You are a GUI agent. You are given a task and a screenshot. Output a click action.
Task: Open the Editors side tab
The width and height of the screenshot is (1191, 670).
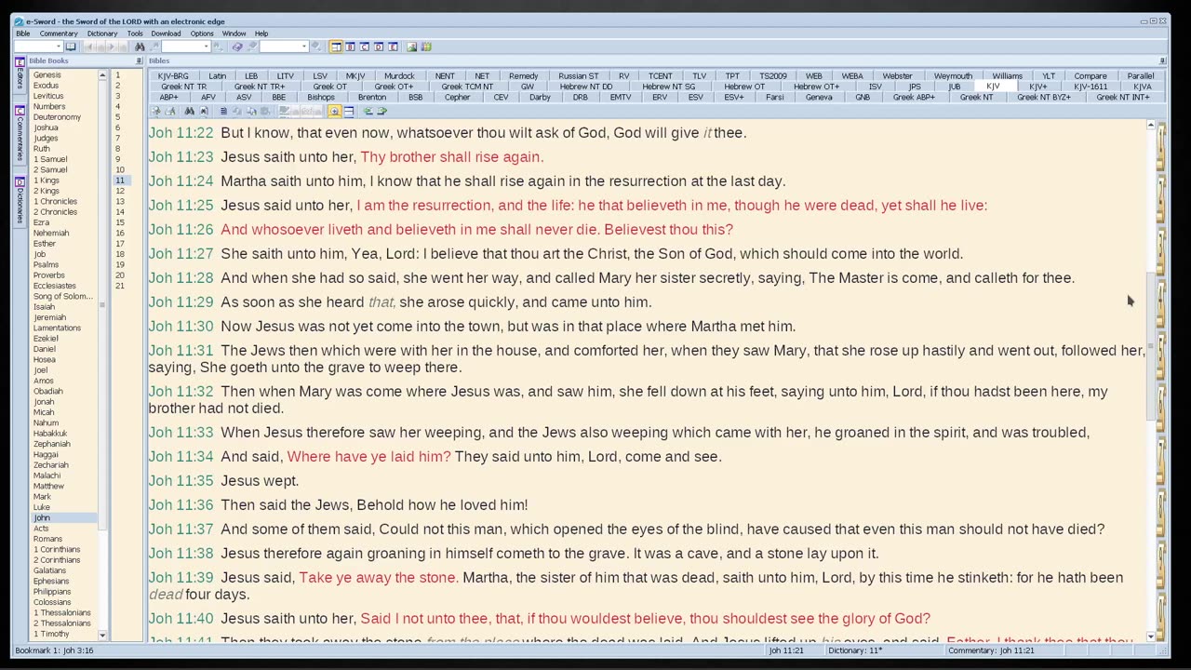point(19,74)
